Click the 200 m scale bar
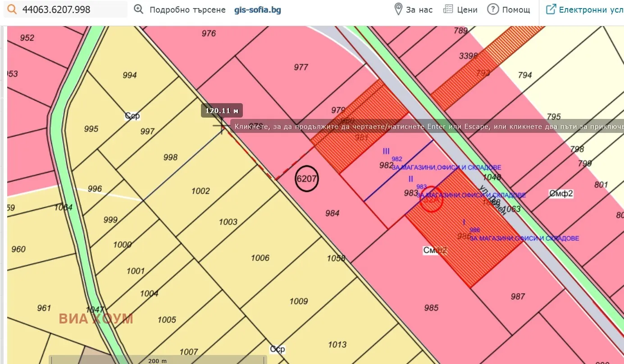This screenshot has width=624, height=364. 158,360
